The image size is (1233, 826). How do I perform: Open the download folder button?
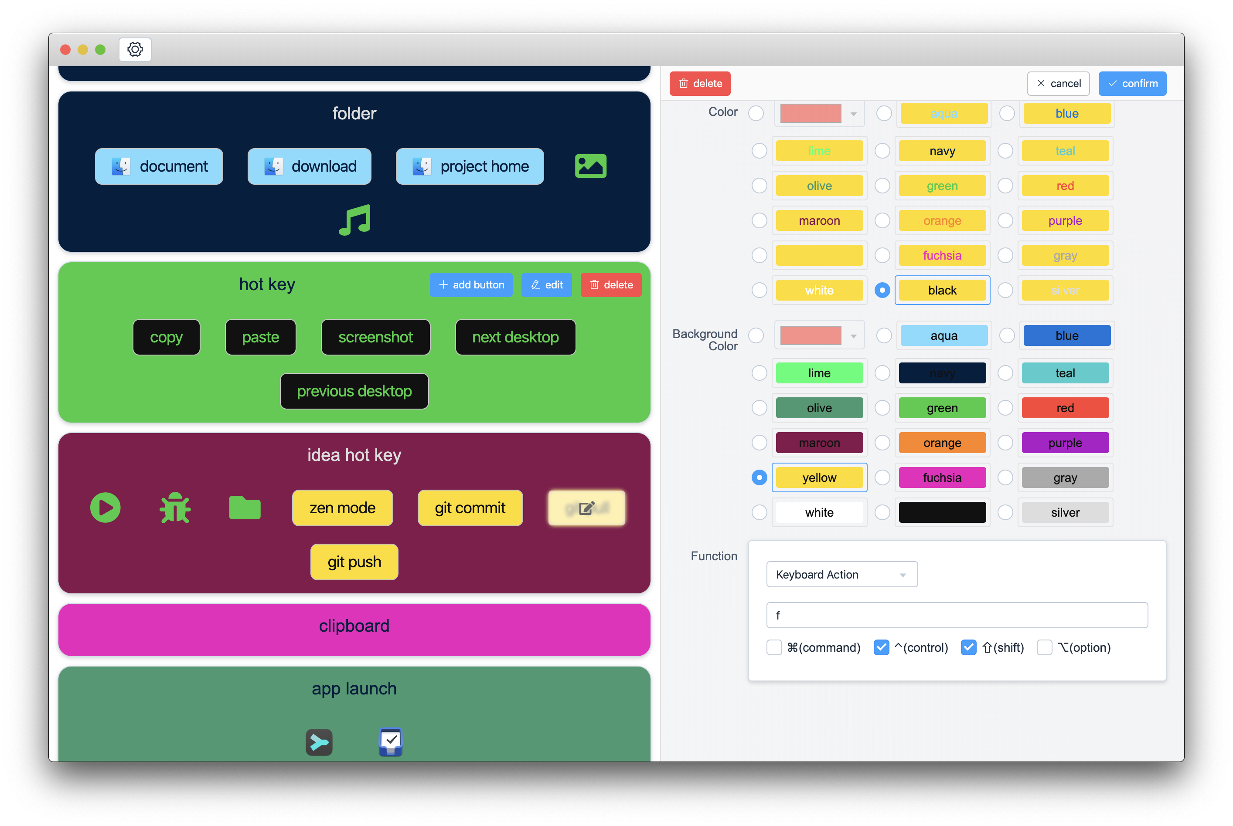[x=310, y=166]
